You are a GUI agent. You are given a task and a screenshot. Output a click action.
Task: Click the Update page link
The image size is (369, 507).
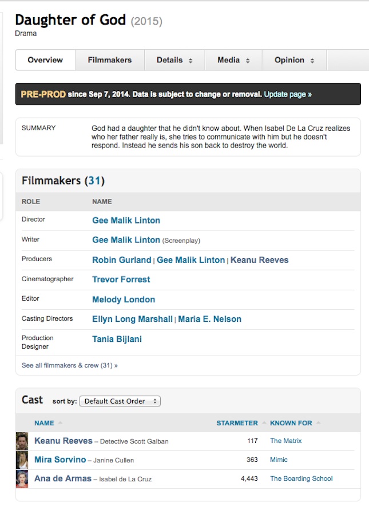(x=288, y=94)
